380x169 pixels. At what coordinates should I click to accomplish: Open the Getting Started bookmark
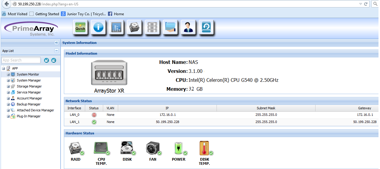pos(44,14)
